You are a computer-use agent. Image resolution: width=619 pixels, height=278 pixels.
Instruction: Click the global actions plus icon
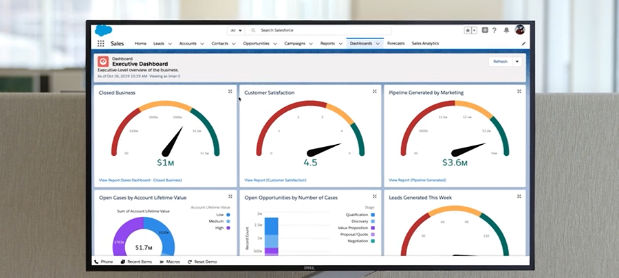coord(485,30)
